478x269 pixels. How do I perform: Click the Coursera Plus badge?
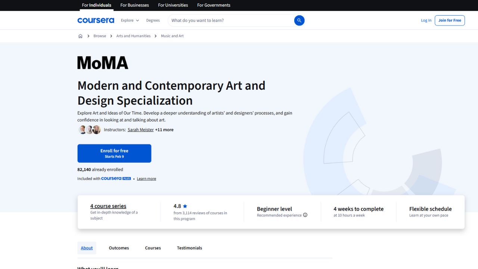(x=116, y=178)
